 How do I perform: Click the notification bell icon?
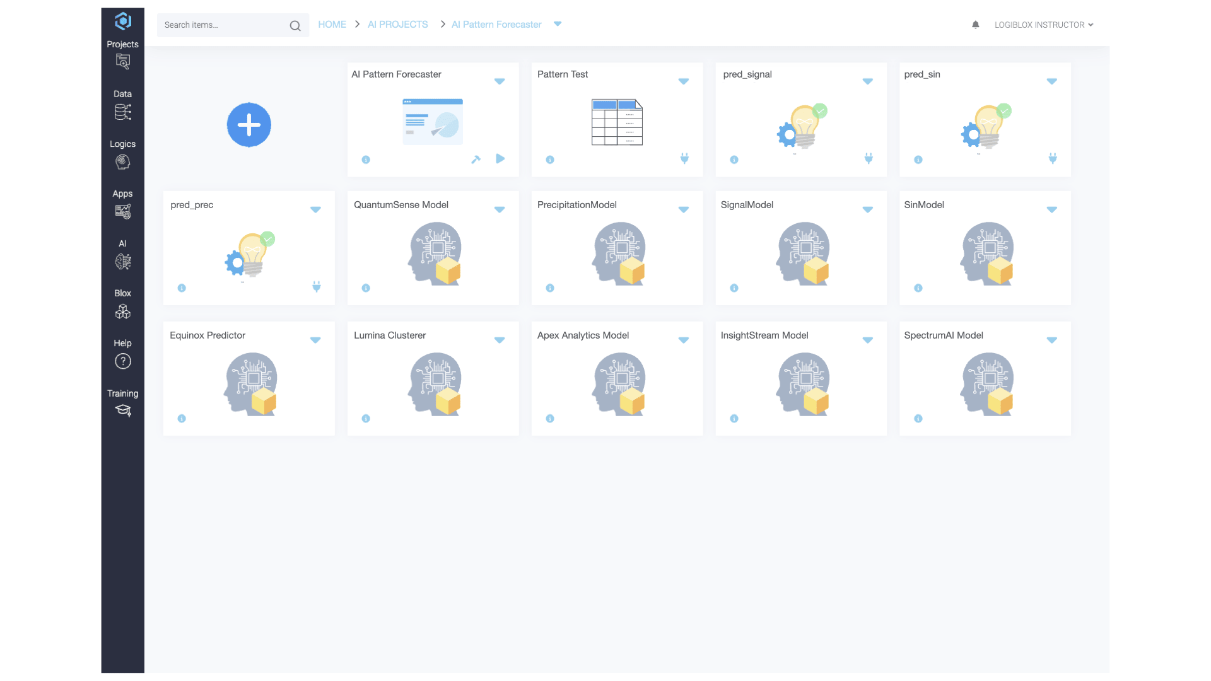975,25
